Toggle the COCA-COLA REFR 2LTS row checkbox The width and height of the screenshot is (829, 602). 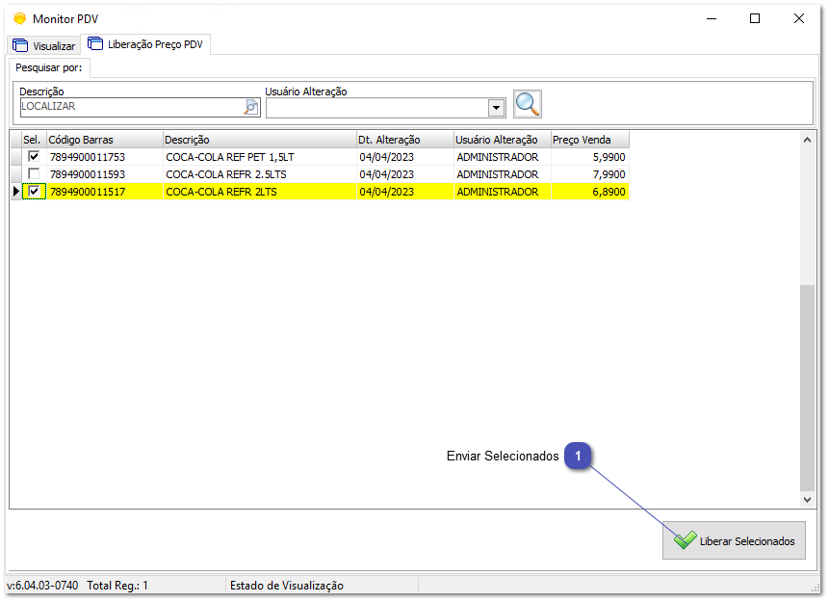tap(35, 192)
